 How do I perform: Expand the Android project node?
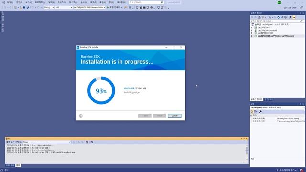(252, 31)
